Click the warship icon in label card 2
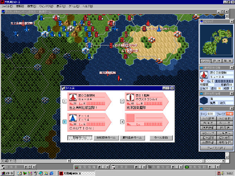The width and height of the screenshot is (235, 176). (x=130, y=97)
